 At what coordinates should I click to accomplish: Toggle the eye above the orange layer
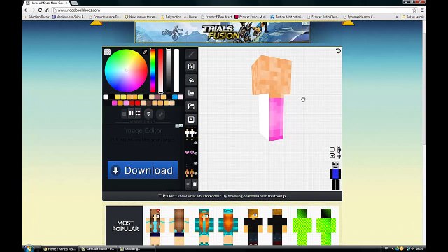point(196,163)
